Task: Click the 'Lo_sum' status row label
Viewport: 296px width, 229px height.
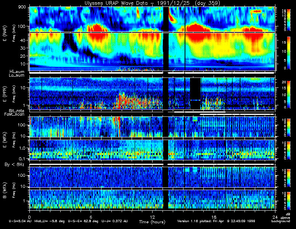Action: click(17, 75)
